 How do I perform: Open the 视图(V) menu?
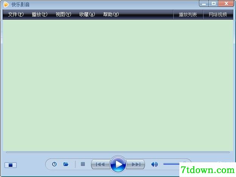point(63,14)
